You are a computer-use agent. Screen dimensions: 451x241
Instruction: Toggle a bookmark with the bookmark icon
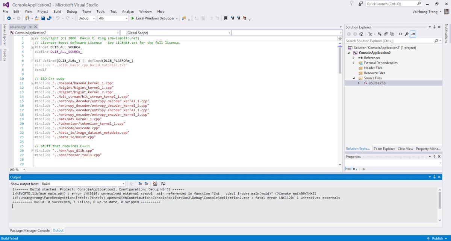pos(225,18)
